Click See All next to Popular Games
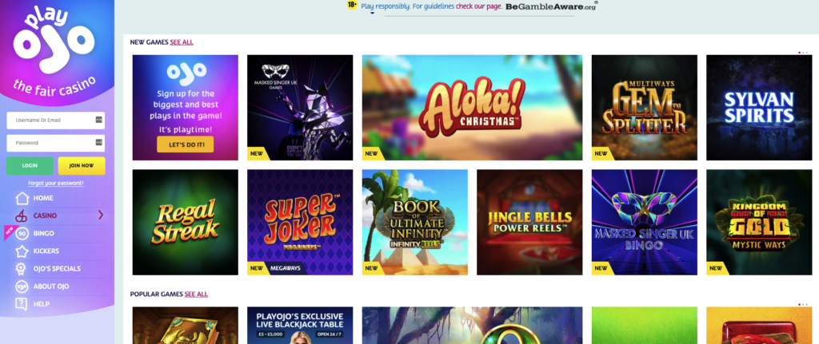The image size is (819, 344). click(x=196, y=294)
